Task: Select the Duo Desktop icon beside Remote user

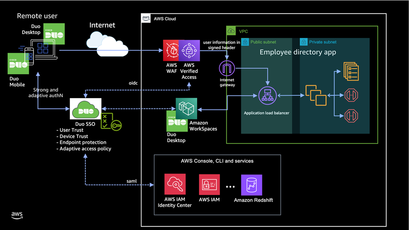Action: click(x=54, y=34)
